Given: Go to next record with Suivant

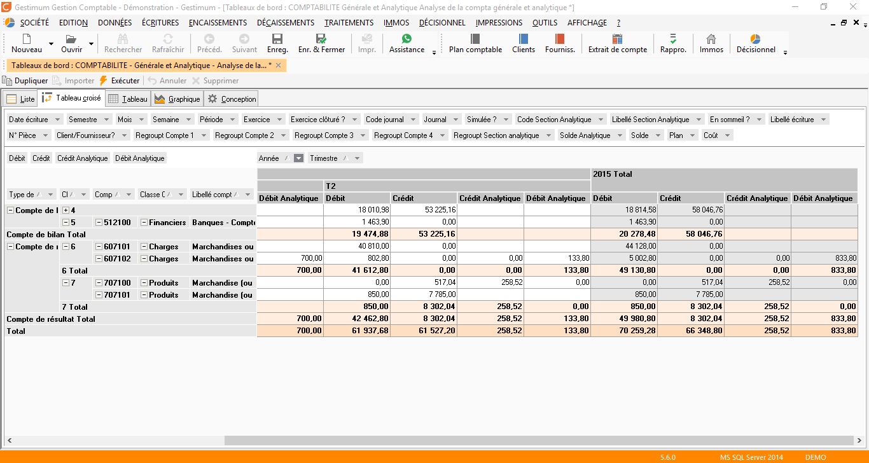Looking at the screenshot, I should [244, 39].
